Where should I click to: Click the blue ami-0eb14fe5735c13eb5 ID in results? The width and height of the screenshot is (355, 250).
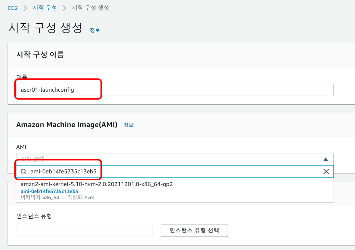49,191
